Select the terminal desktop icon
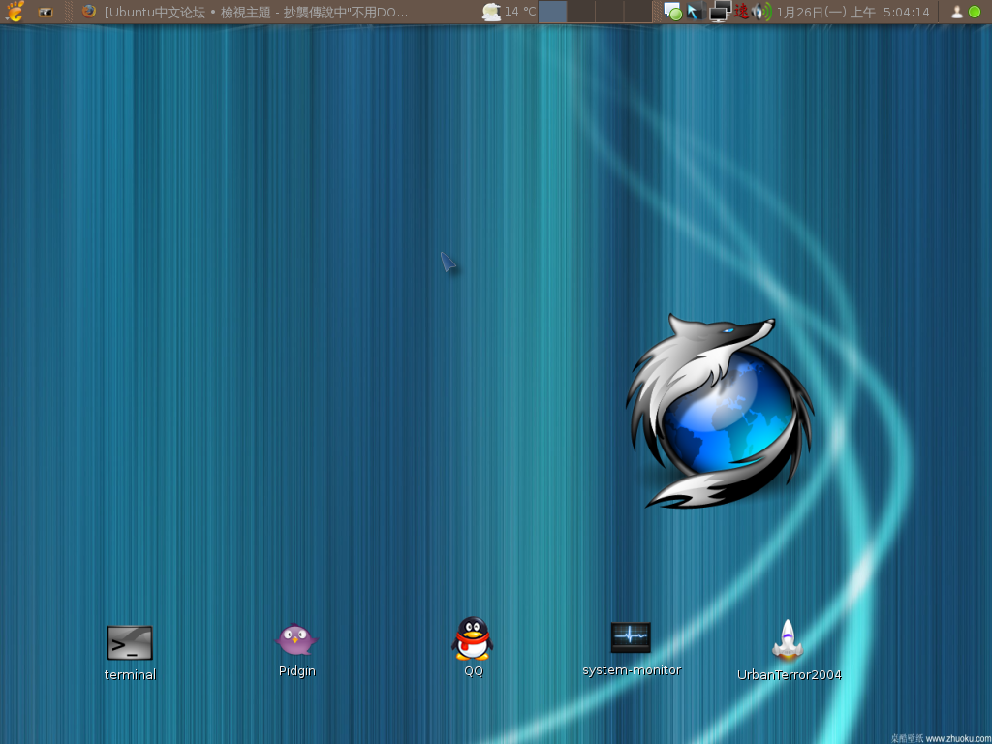 point(130,643)
